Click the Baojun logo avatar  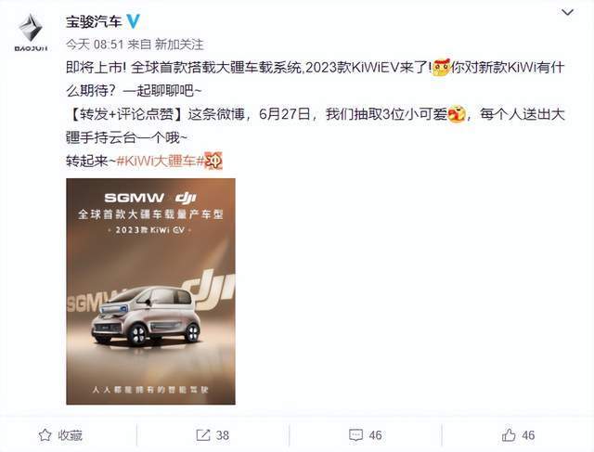pyautogui.click(x=31, y=32)
